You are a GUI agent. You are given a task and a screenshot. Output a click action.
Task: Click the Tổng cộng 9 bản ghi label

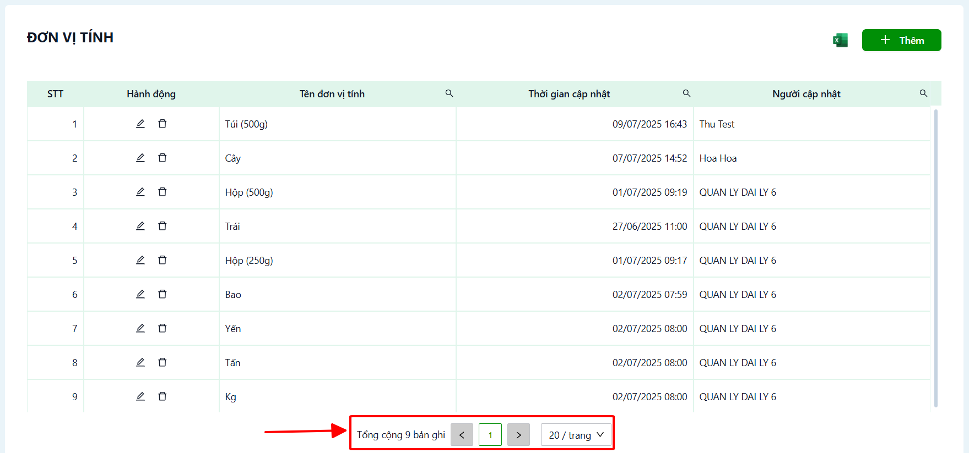coord(401,435)
